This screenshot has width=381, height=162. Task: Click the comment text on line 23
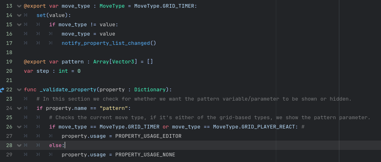click(194, 99)
